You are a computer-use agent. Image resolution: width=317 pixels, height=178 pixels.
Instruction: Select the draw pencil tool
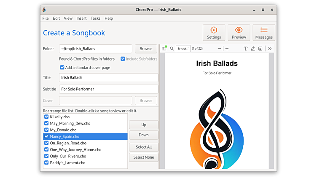point(253,49)
